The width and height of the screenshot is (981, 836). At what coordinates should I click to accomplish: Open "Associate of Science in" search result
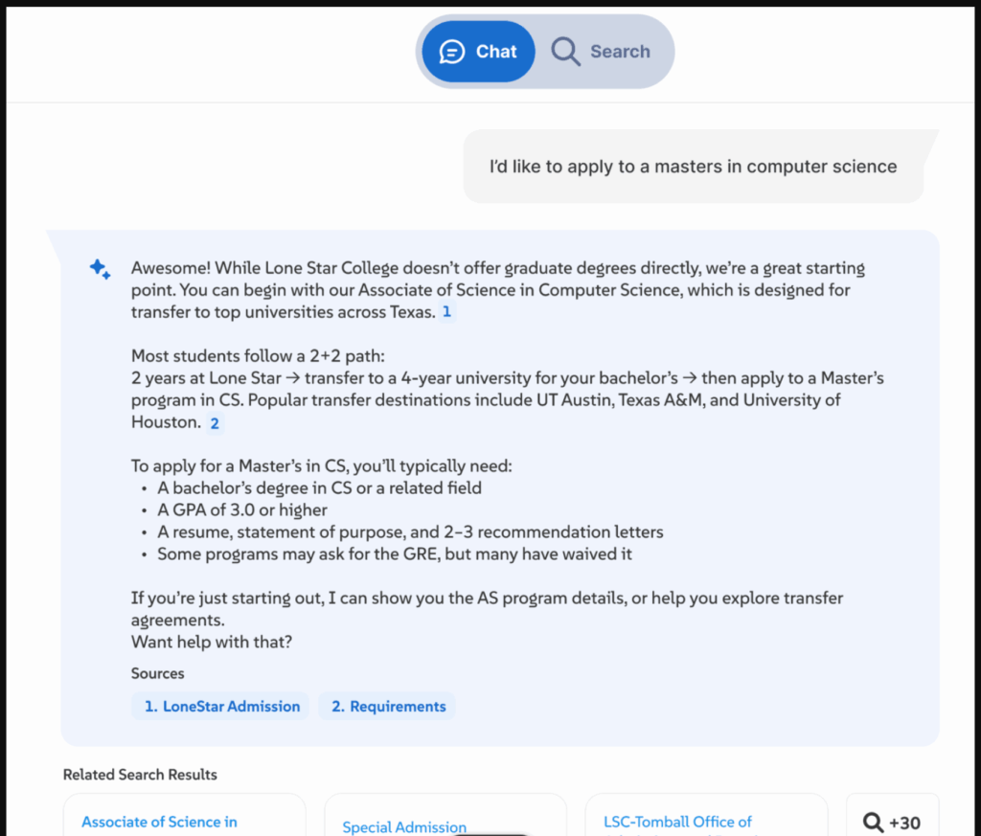pyautogui.click(x=159, y=822)
